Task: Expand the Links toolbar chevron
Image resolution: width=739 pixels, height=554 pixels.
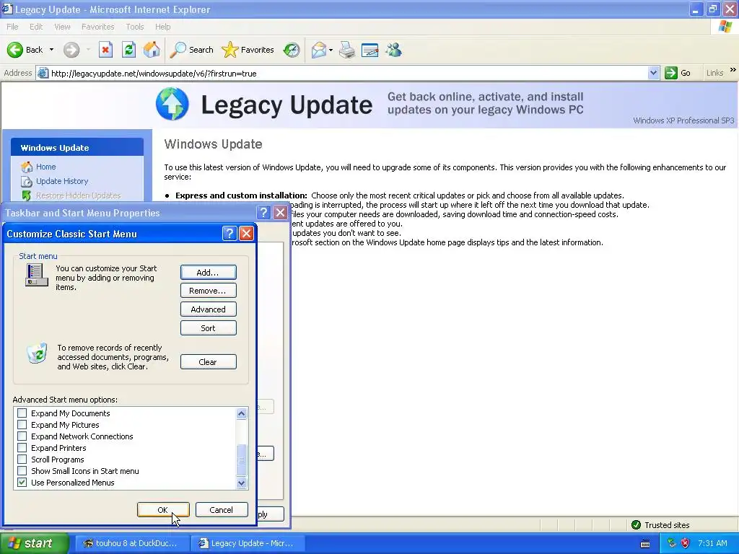Action: [733, 70]
